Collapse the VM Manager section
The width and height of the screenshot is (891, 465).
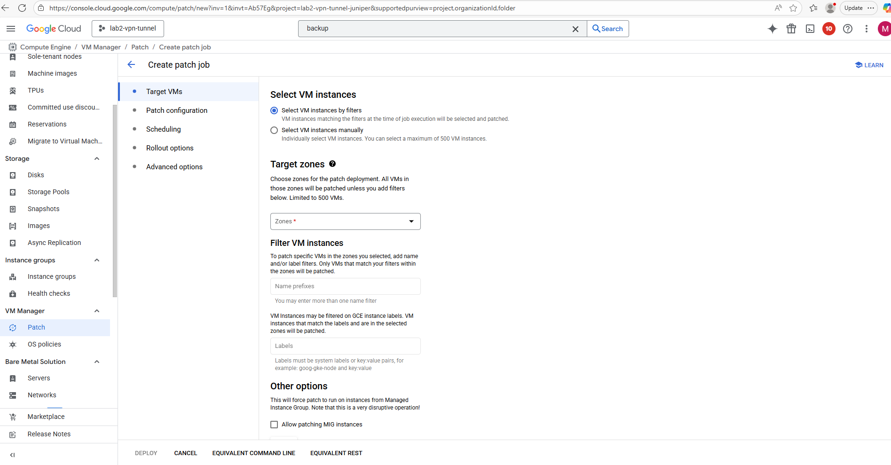pos(97,311)
